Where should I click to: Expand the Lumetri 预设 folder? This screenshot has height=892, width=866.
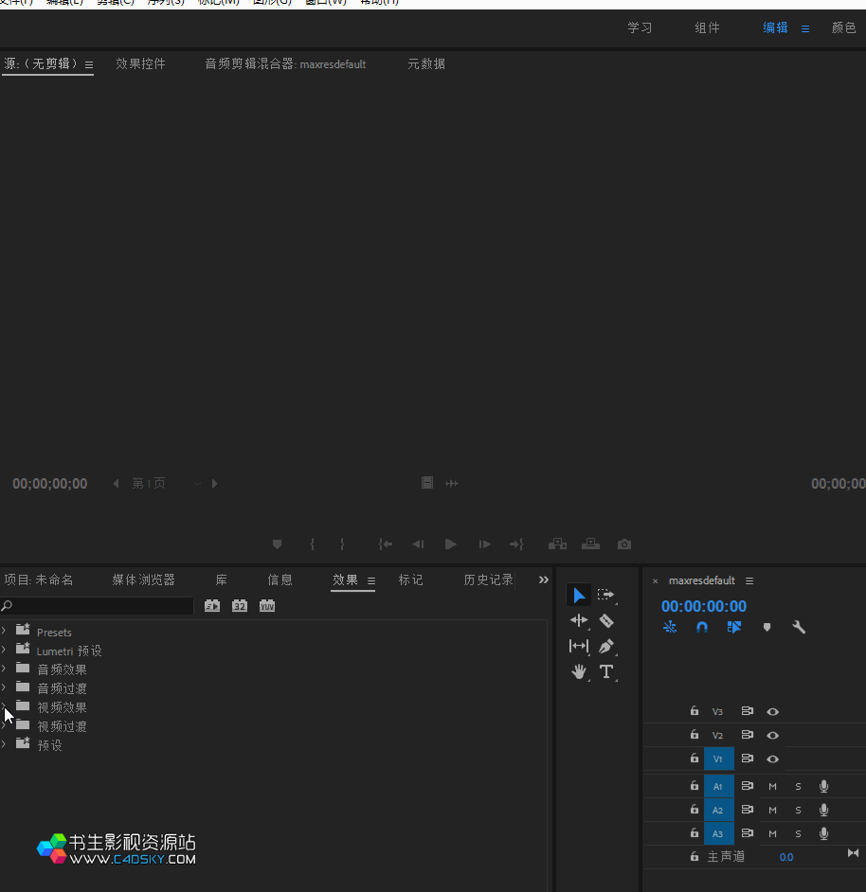[4, 649]
